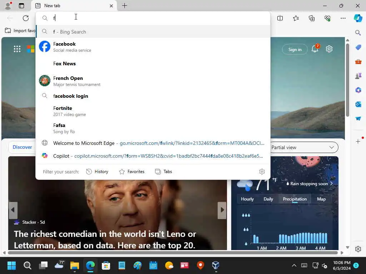
Task: Switch weather to Map tab
Action: click(x=321, y=199)
